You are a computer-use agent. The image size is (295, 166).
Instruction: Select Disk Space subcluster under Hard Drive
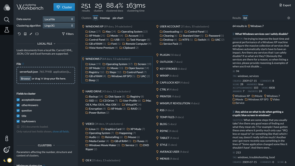pyautogui.click(x=115, y=97)
